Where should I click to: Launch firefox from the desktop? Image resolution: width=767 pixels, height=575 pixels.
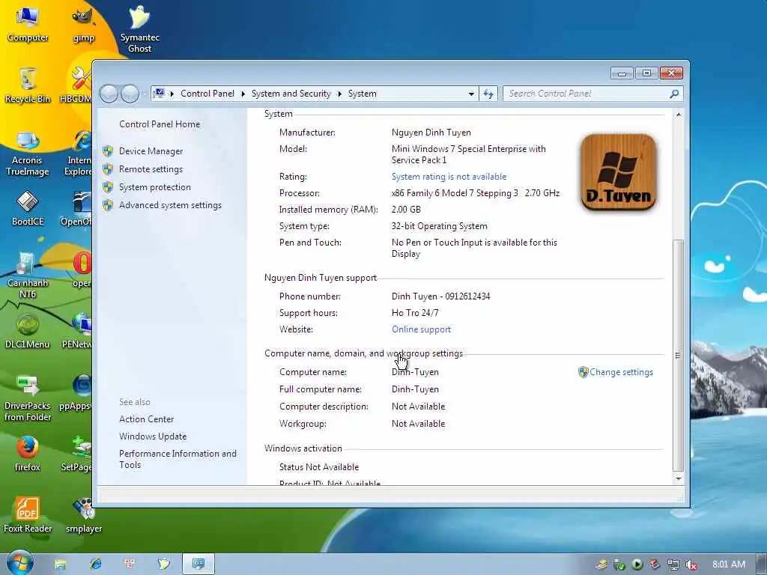click(x=28, y=453)
